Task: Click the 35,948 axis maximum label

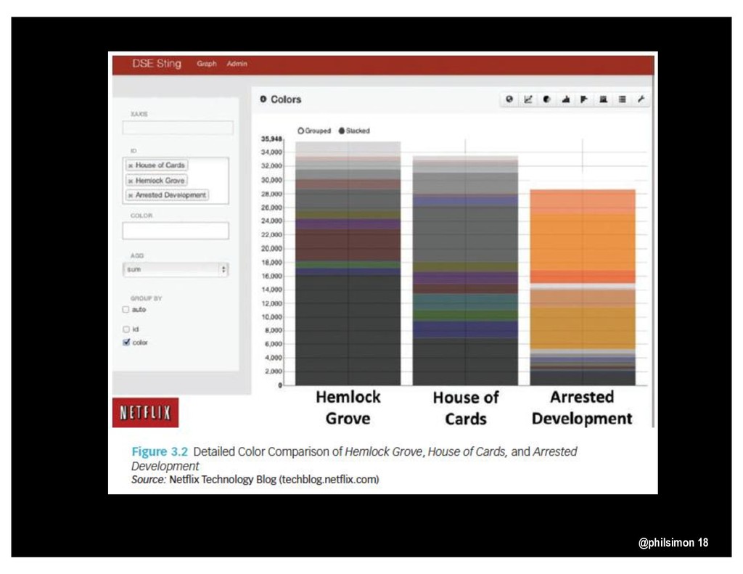Action: pyautogui.click(x=271, y=139)
